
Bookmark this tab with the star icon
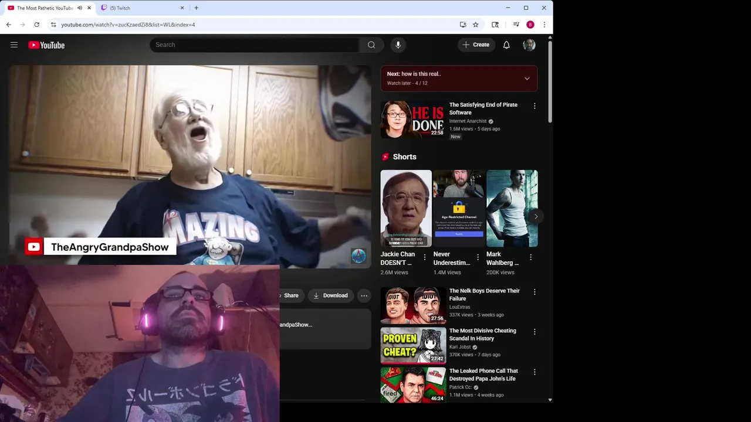coord(475,25)
